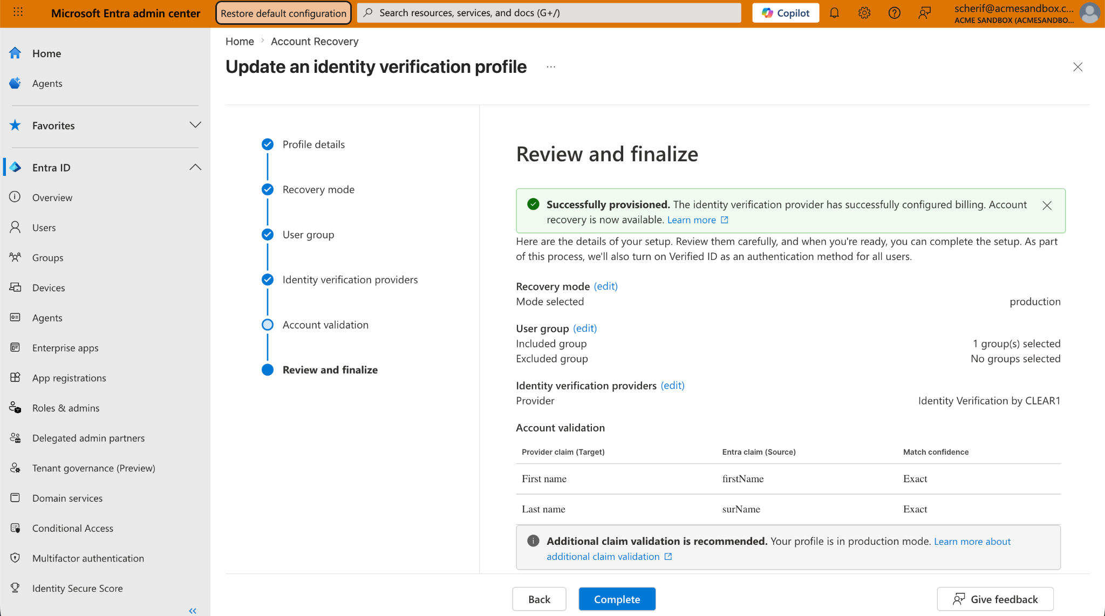This screenshot has height=616, width=1105.
Task: Click the Complete button
Action: point(617,599)
